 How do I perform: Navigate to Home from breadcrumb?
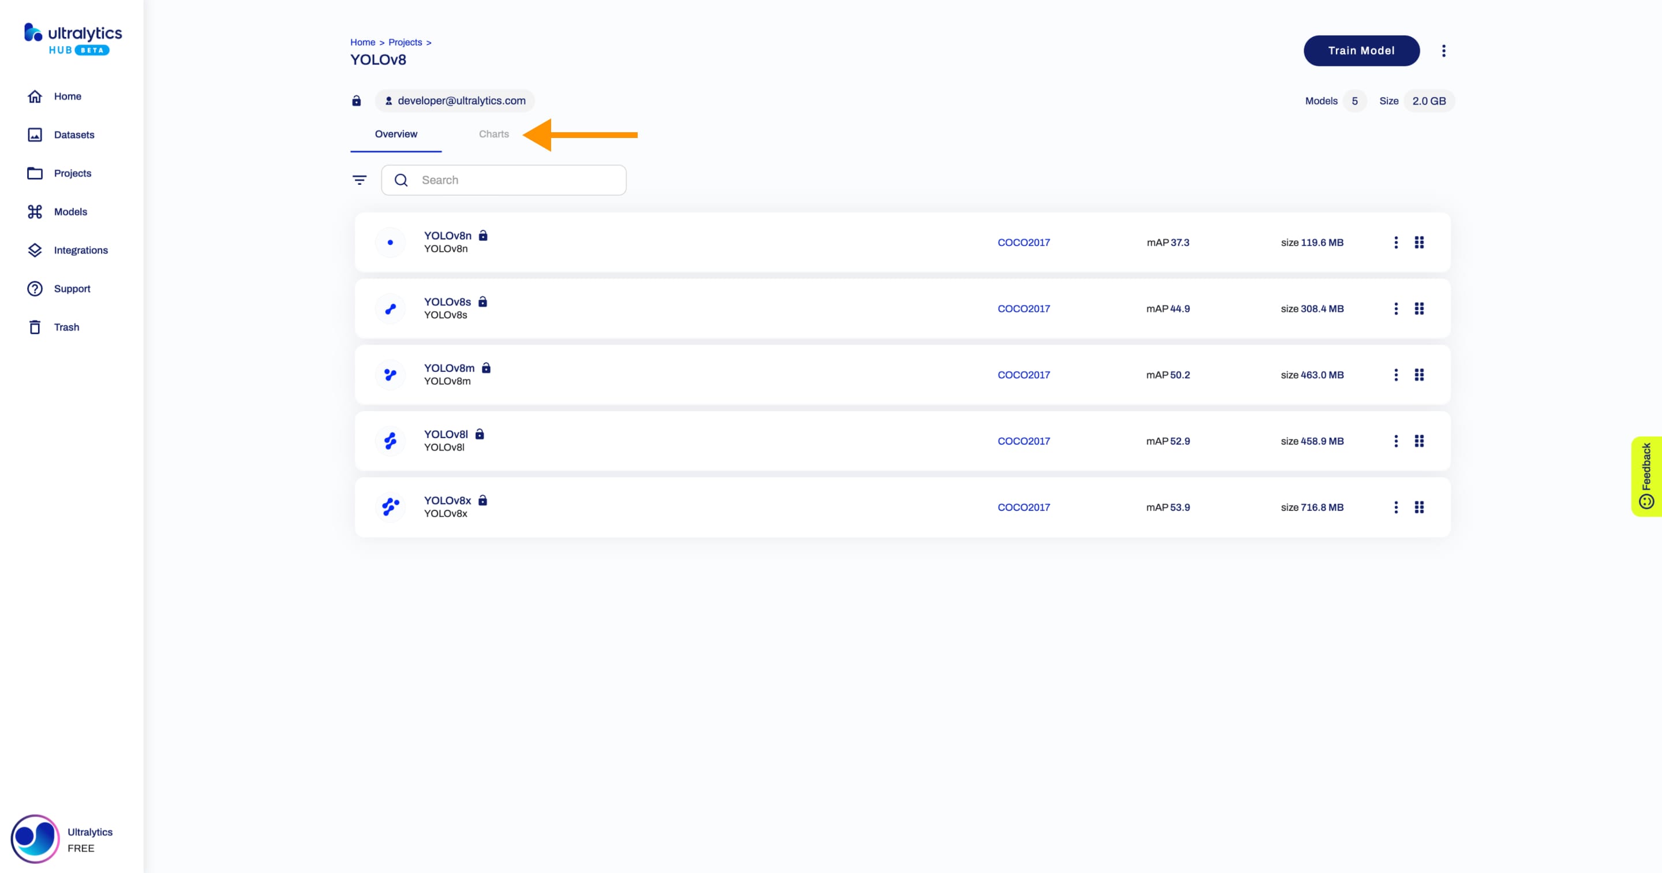click(363, 42)
